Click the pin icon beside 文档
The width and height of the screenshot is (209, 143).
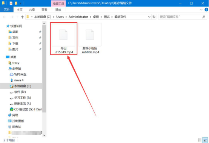point(40,38)
